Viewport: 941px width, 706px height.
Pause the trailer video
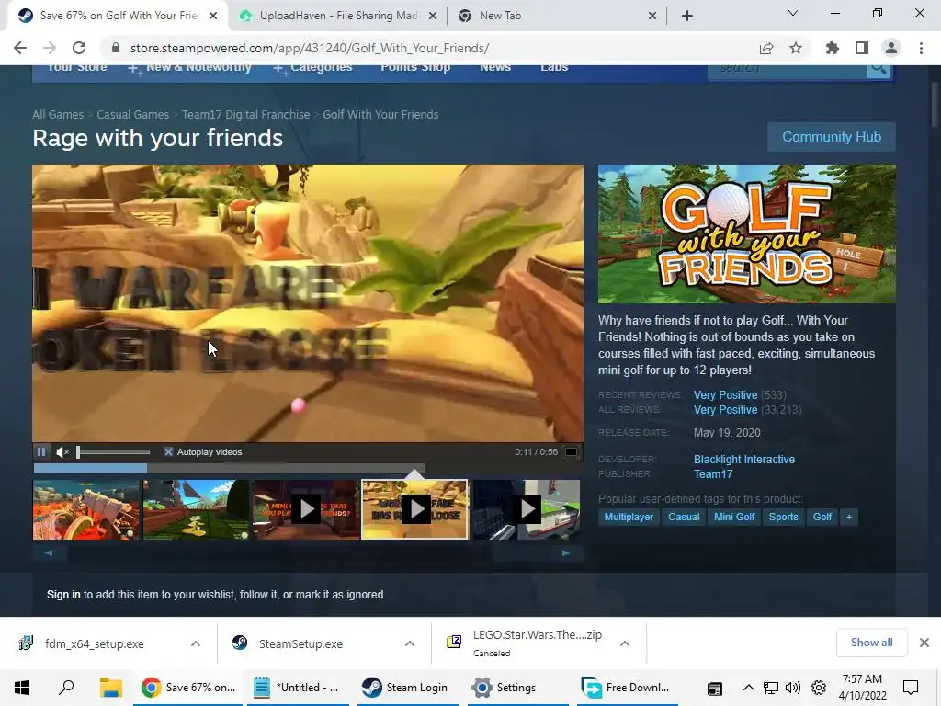[x=40, y=451]
